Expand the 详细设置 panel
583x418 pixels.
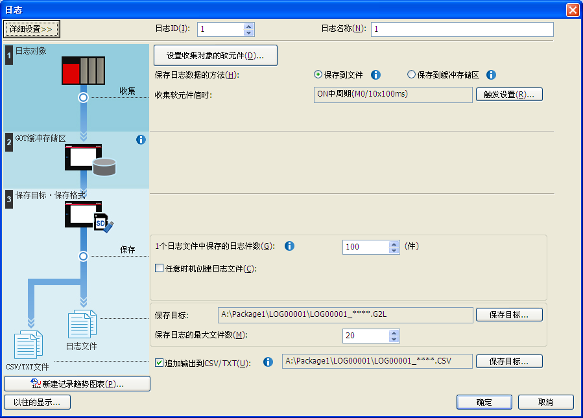point(32,29)
